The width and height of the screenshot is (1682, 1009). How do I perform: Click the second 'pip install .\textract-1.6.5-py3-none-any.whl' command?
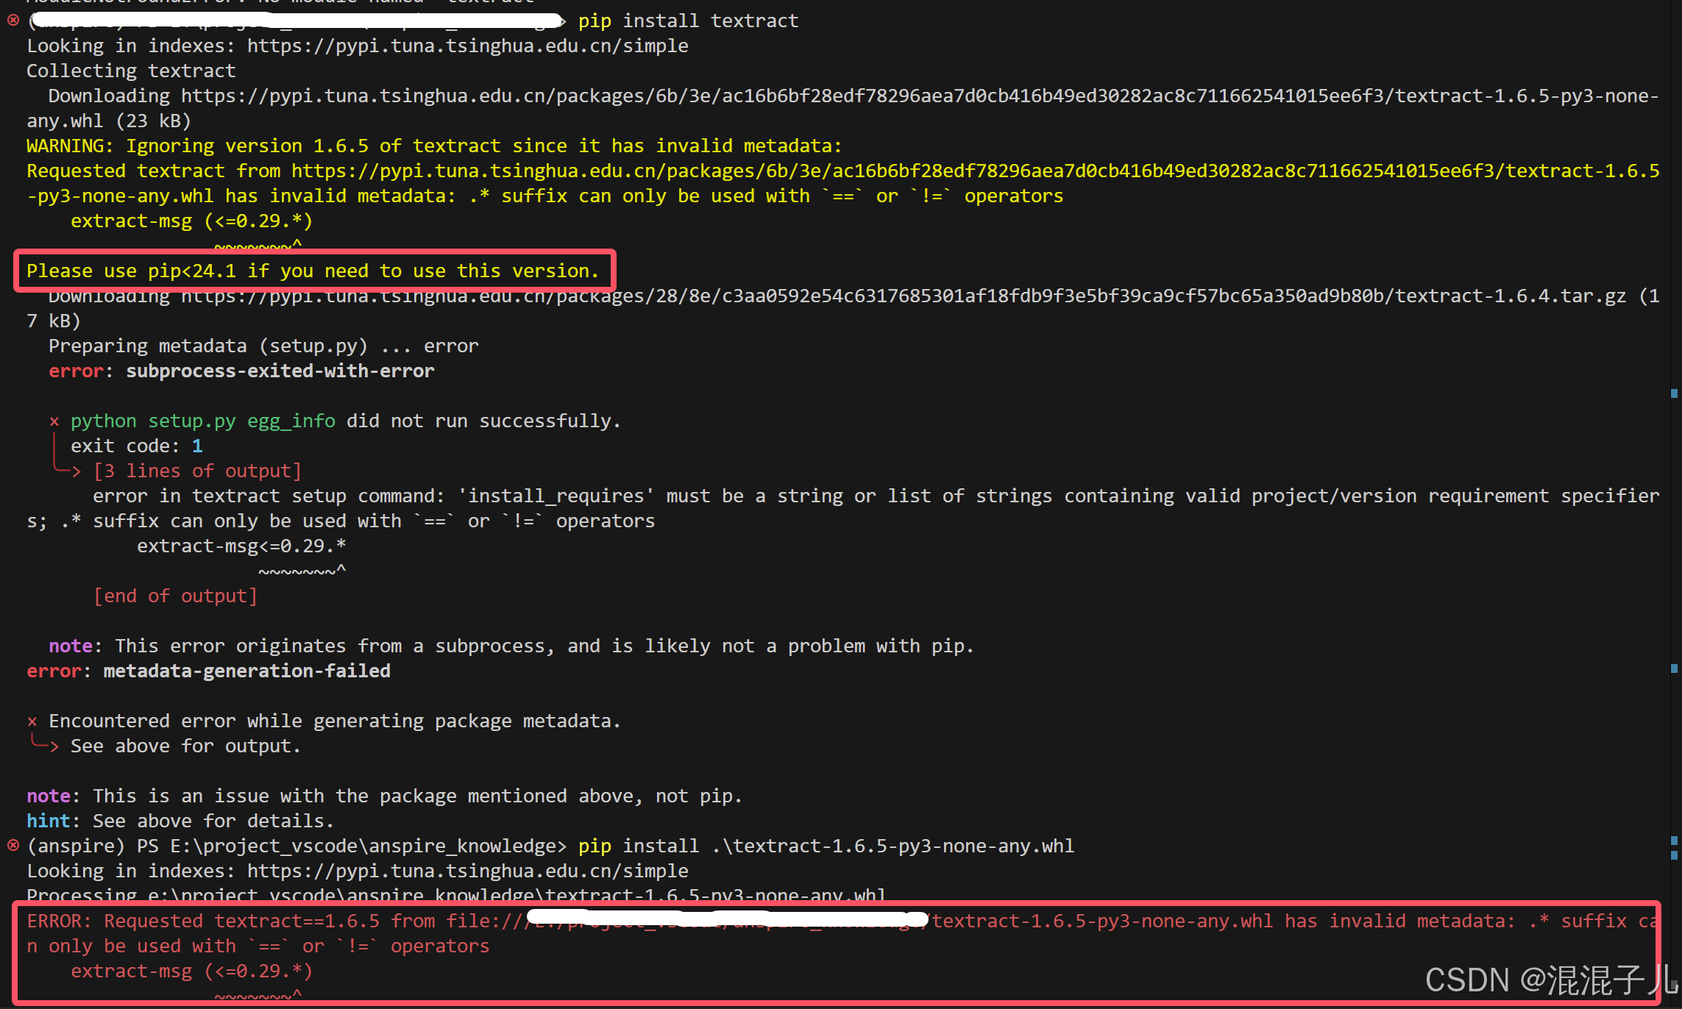824,846
